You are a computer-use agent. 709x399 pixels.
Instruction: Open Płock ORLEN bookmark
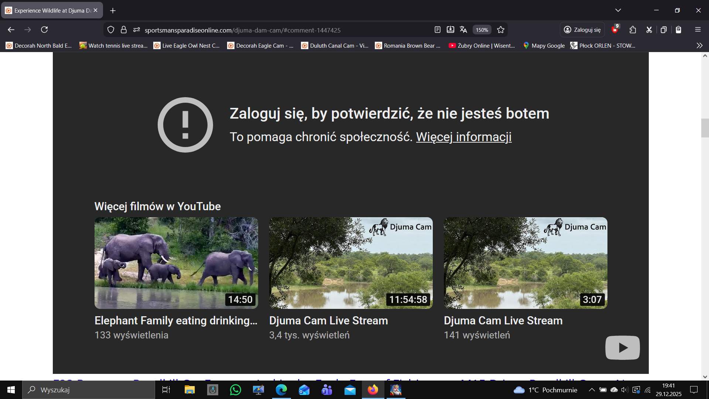click(x=603, y=45)
